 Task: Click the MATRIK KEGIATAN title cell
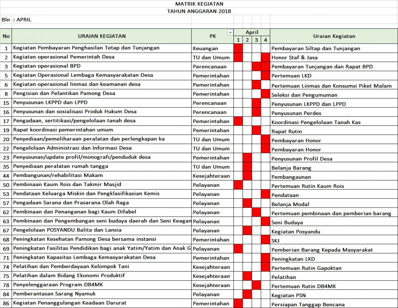point(199,4)
